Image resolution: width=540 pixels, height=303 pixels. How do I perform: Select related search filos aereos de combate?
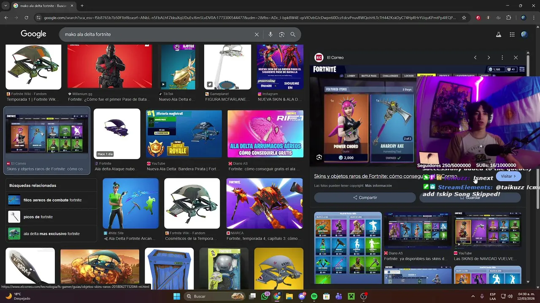click(x=51, y=200)
